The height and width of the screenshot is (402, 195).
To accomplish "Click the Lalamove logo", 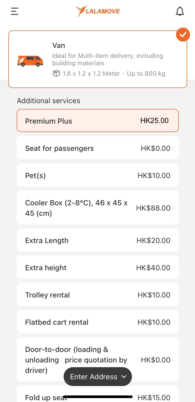I will point(98,11).
